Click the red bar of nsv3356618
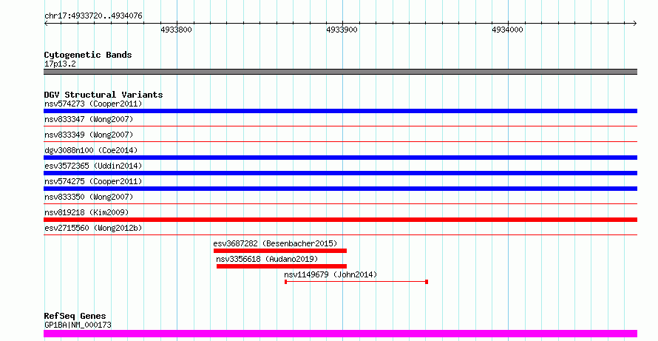Viewport: 658px width, 341px height. (282, 266)
